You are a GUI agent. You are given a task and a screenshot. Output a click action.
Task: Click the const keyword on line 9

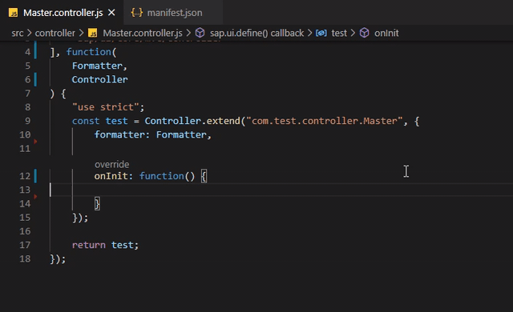(86, 121)
